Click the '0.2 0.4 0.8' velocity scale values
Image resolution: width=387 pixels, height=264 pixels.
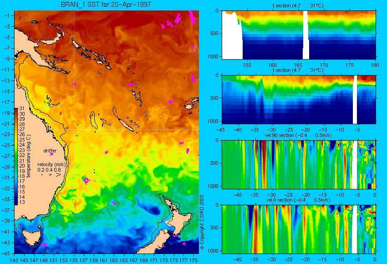click(x=49, y=170)
